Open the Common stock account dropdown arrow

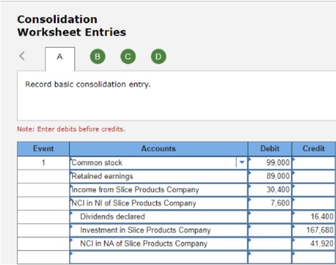(242, 162)
